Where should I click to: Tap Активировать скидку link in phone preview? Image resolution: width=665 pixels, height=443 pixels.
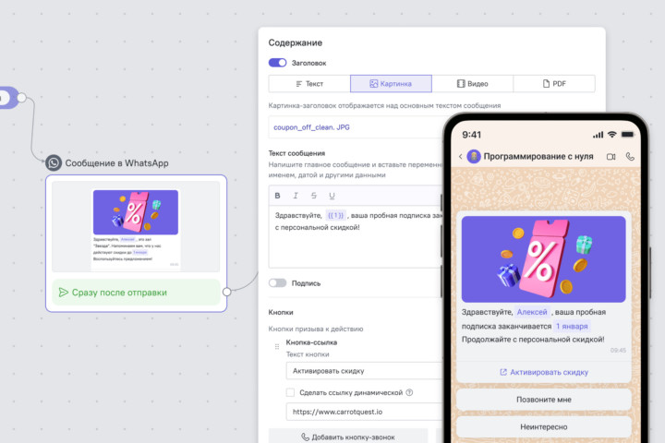pyautogui.click(x=544, y=372)
